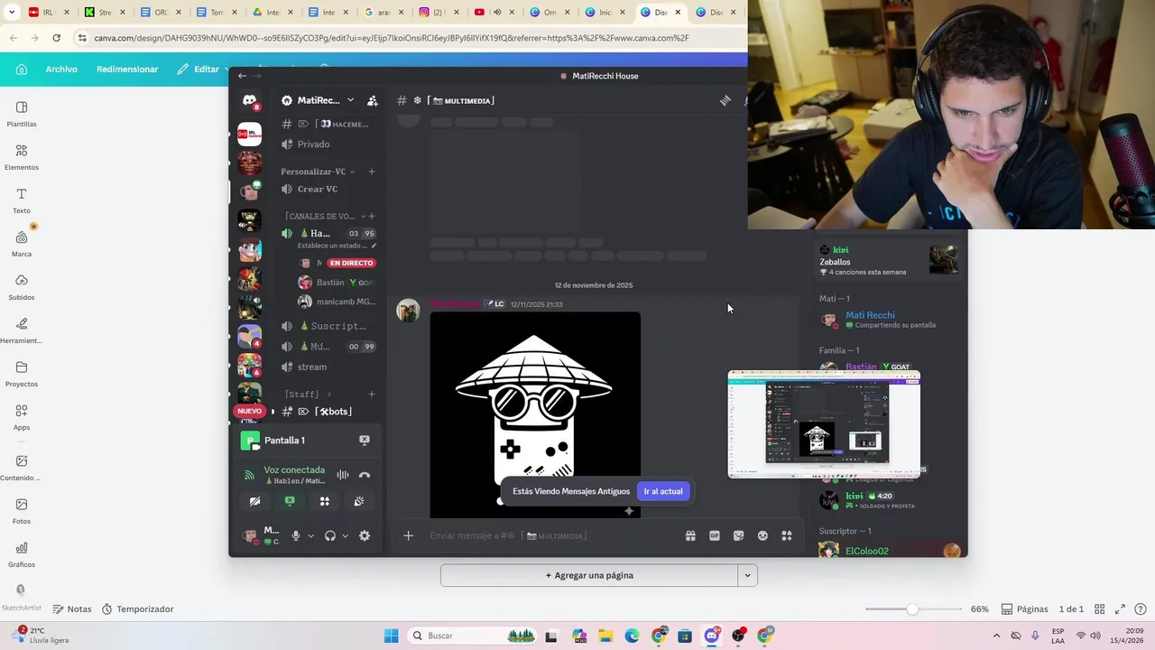1155x650 pixels.
Task: Toggle noise suppression waveform icon
Action: click(343, 475)
